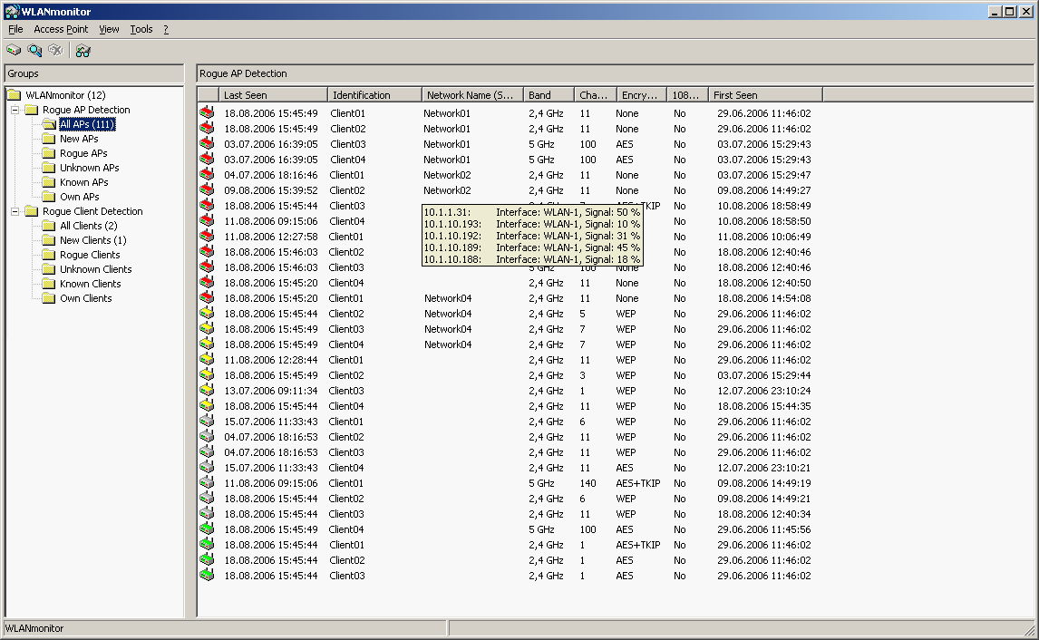This screenshot has width=1039, height=640.
Task: Select Known Clients in the tree
Action: [90, 284]
